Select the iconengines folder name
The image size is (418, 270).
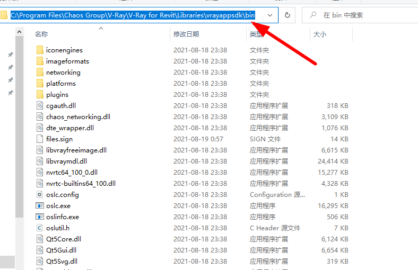(x=64, y=50)
